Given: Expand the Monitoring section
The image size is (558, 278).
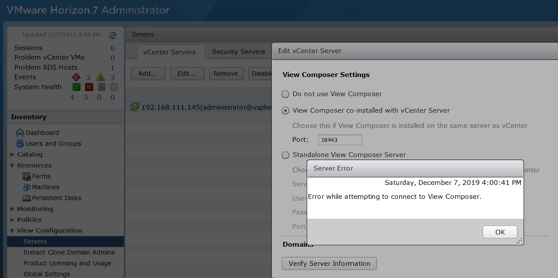Looking at the screenshot, I should 13,209.
